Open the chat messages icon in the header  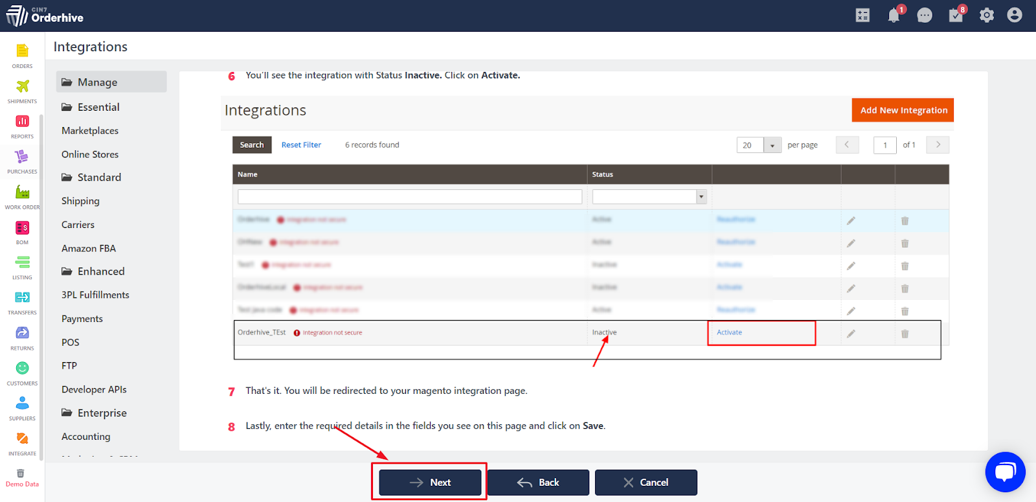coord(925,16)
